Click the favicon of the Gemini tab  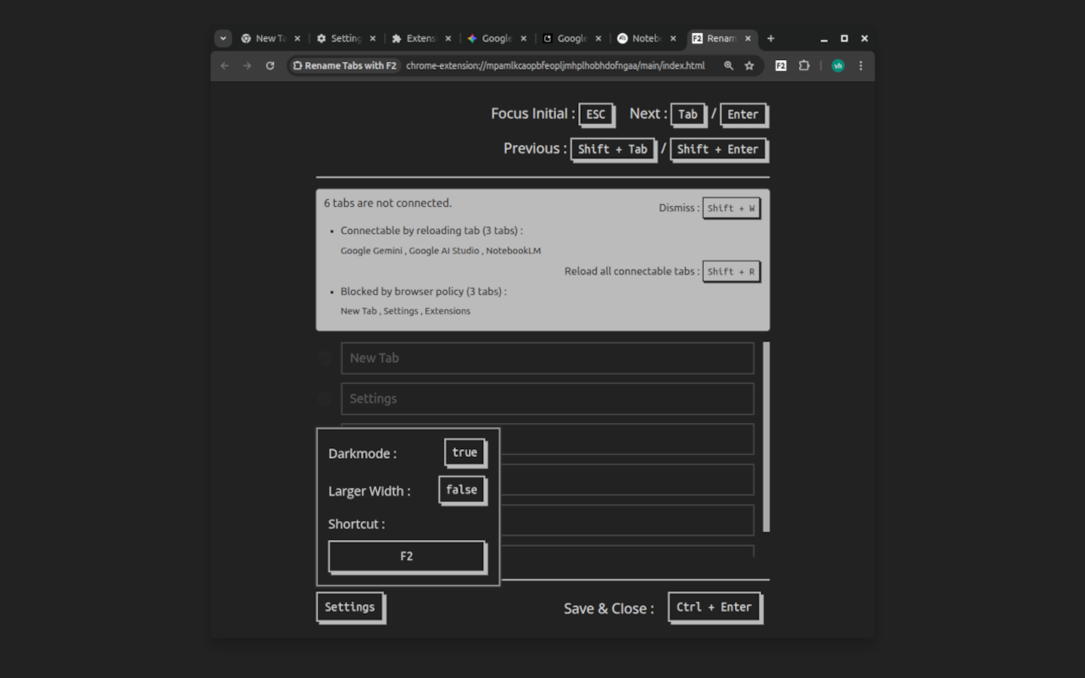(472, 38)
